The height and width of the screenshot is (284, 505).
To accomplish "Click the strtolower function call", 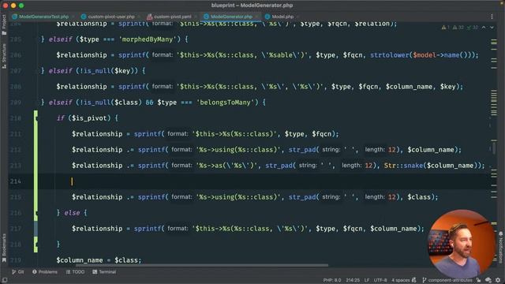I will pyautogui.click(x=389, y=55).
